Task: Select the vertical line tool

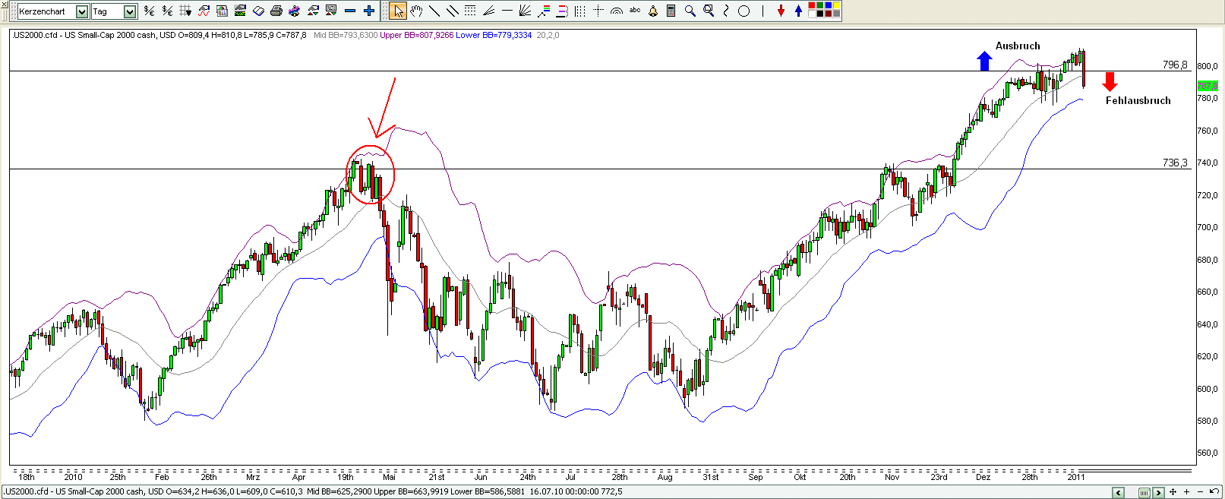Action: coord(763,11)
